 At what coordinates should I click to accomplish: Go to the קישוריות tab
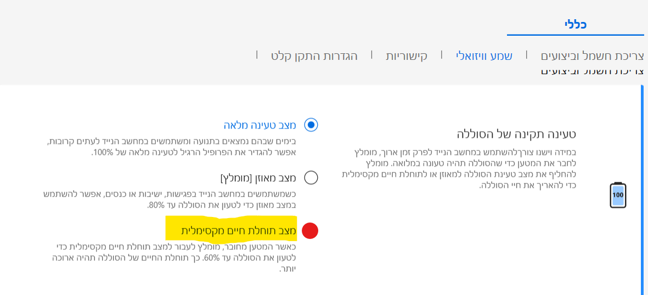pos(407,56)
